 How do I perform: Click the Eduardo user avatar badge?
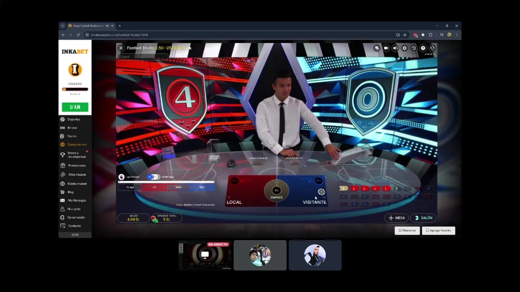point(75,70)
